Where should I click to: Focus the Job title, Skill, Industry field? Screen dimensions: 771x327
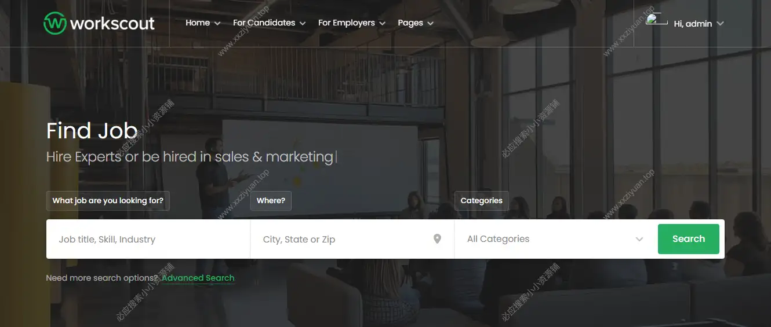point(148,239)
